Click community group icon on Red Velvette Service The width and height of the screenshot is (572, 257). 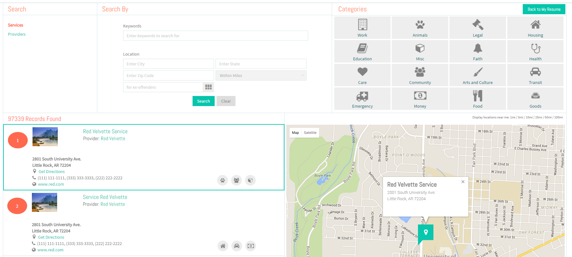click(236, 180)
